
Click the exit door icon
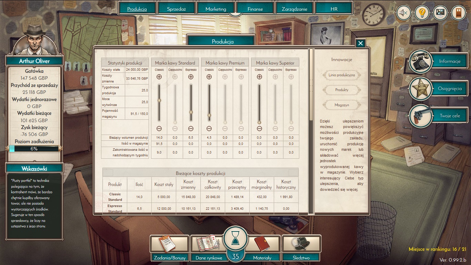(x=458, y=13)
